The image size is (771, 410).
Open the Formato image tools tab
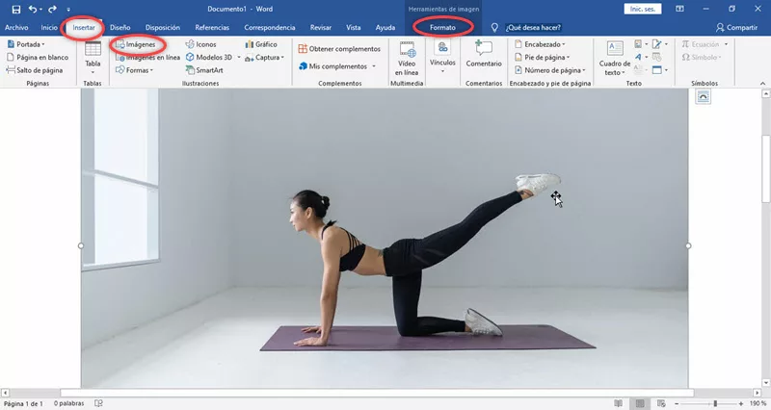point(442,28)
